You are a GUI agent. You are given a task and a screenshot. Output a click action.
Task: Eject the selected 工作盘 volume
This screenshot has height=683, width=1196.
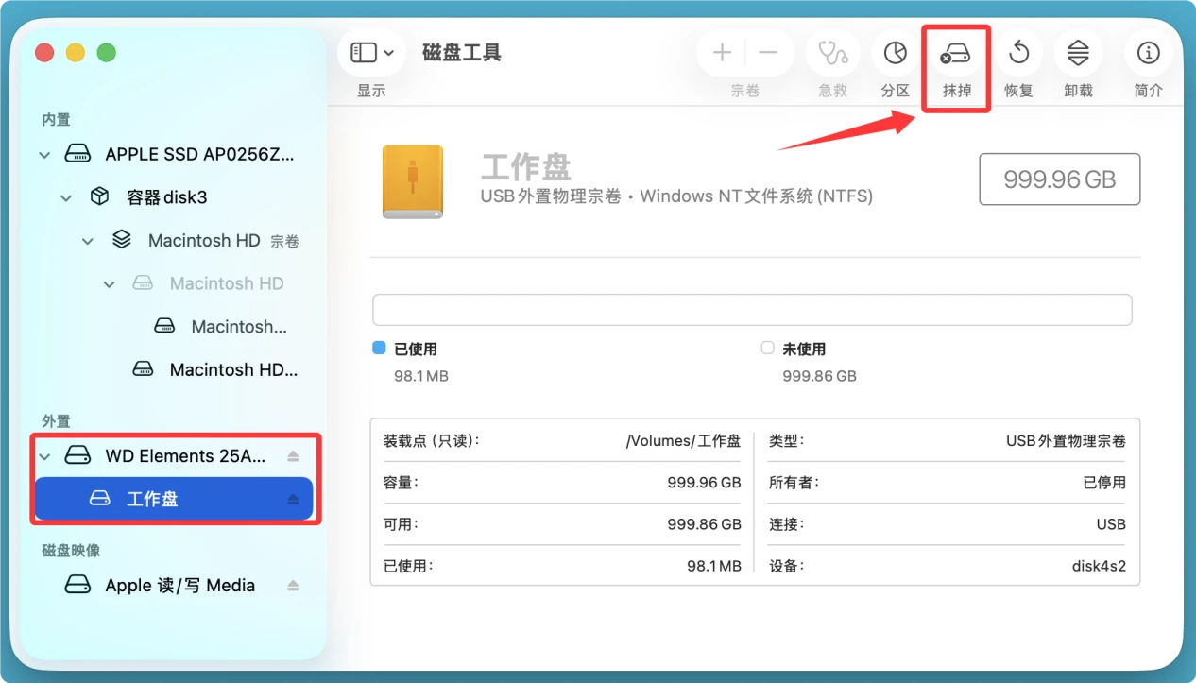(x=294, y=498)
